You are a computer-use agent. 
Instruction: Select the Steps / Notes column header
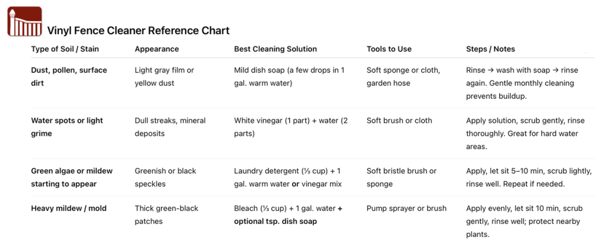490,49
